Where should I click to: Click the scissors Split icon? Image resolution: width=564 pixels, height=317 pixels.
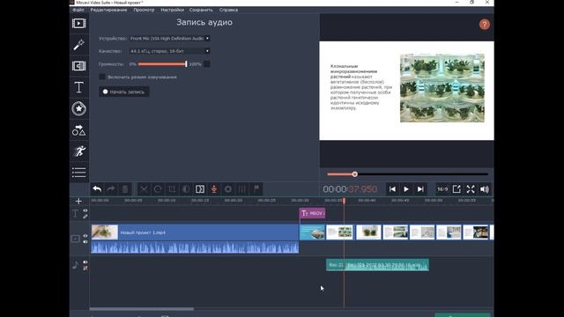(144, 189)
